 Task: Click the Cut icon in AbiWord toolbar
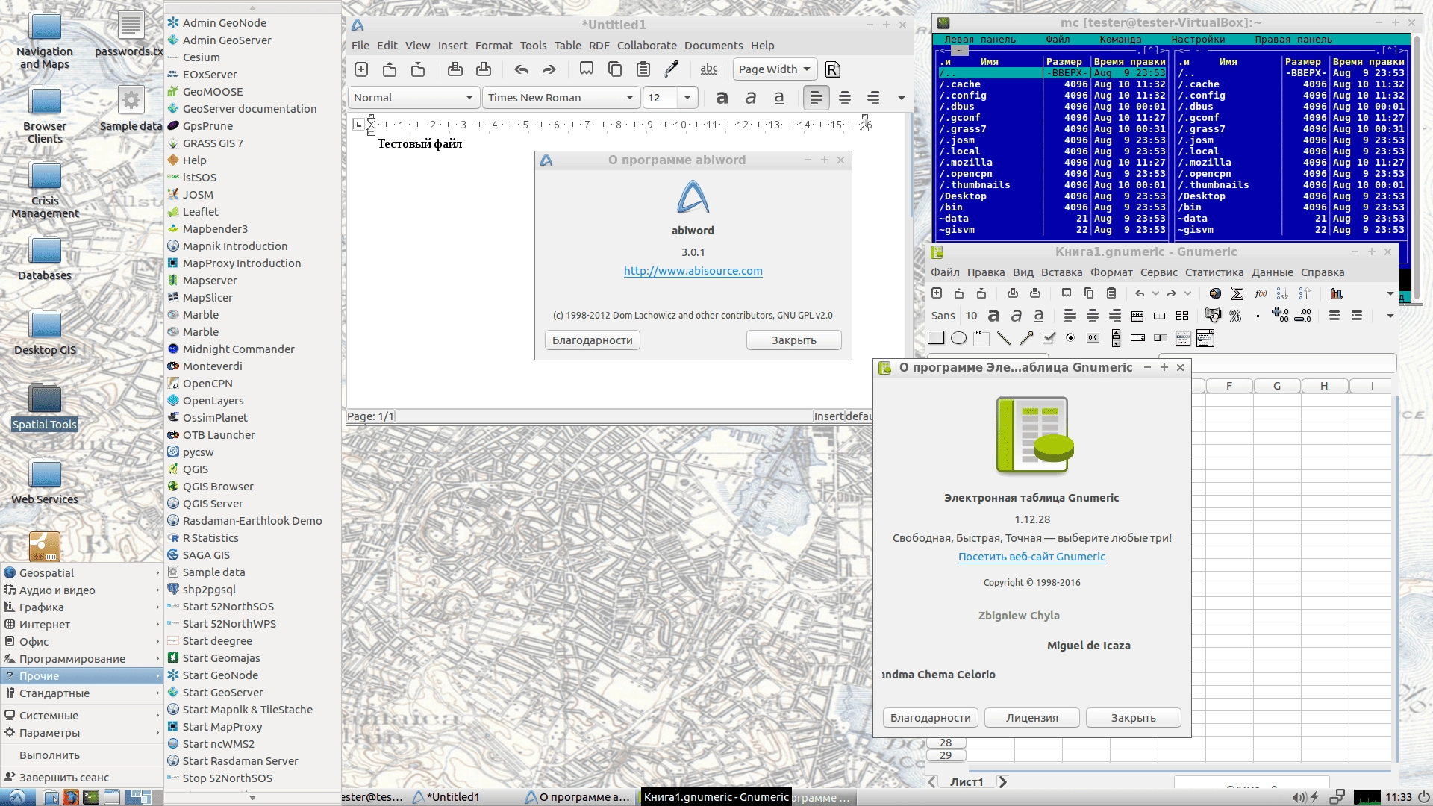[x=587, y=69]
